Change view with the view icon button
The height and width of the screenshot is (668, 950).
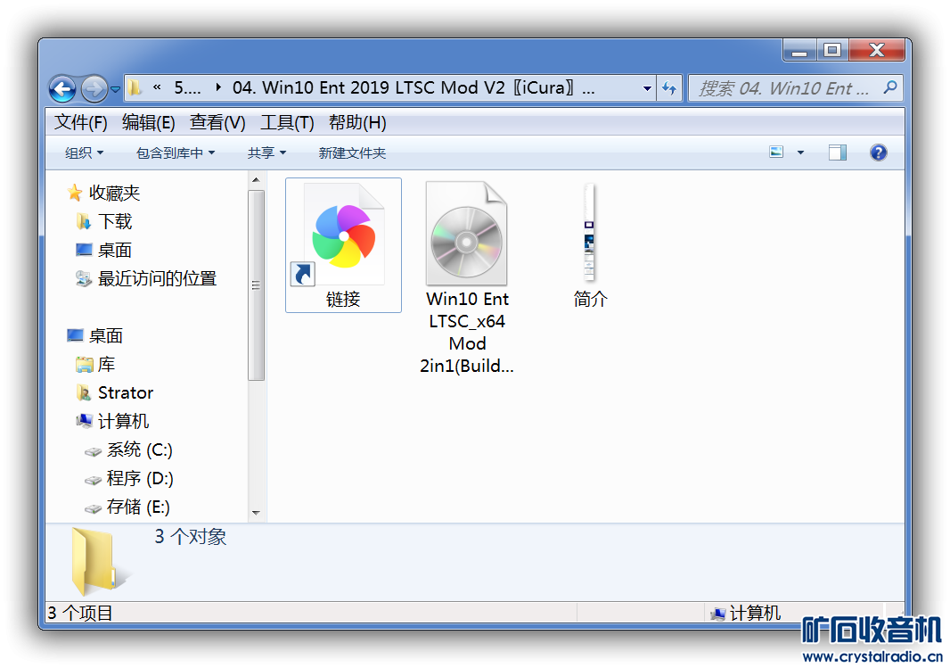coord(776,153)
